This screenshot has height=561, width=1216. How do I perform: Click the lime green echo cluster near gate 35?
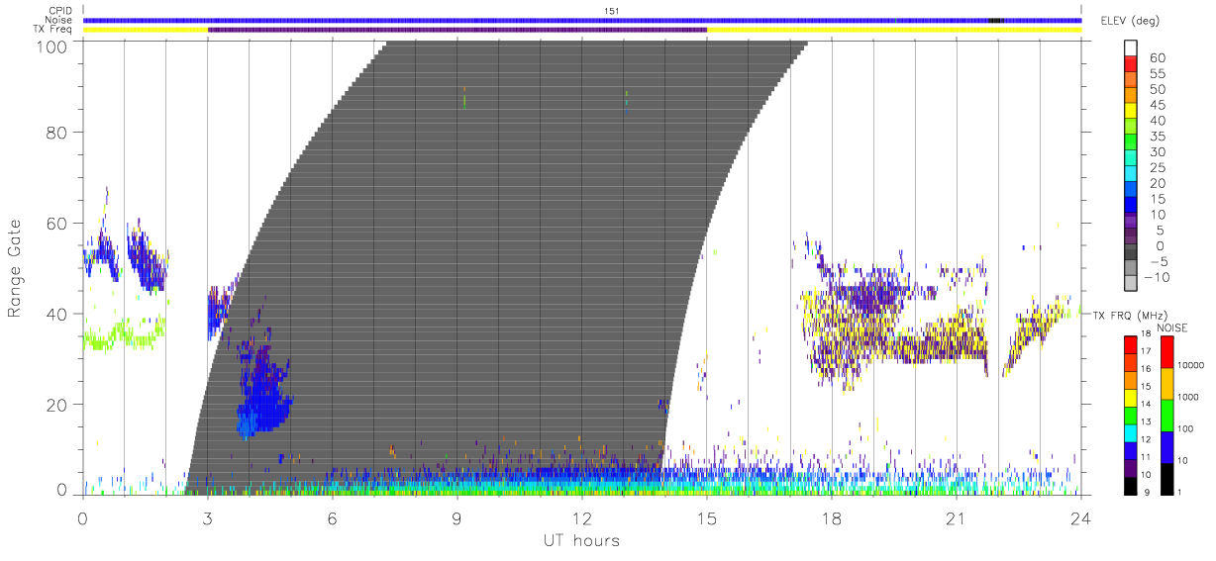[126, 332]
